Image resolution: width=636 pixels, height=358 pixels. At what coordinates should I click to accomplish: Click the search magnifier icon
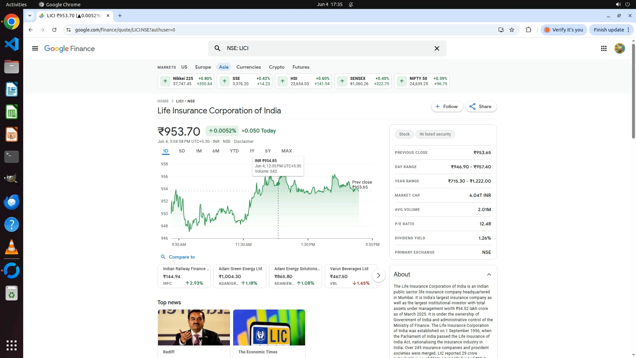click(x=217, y=48)
